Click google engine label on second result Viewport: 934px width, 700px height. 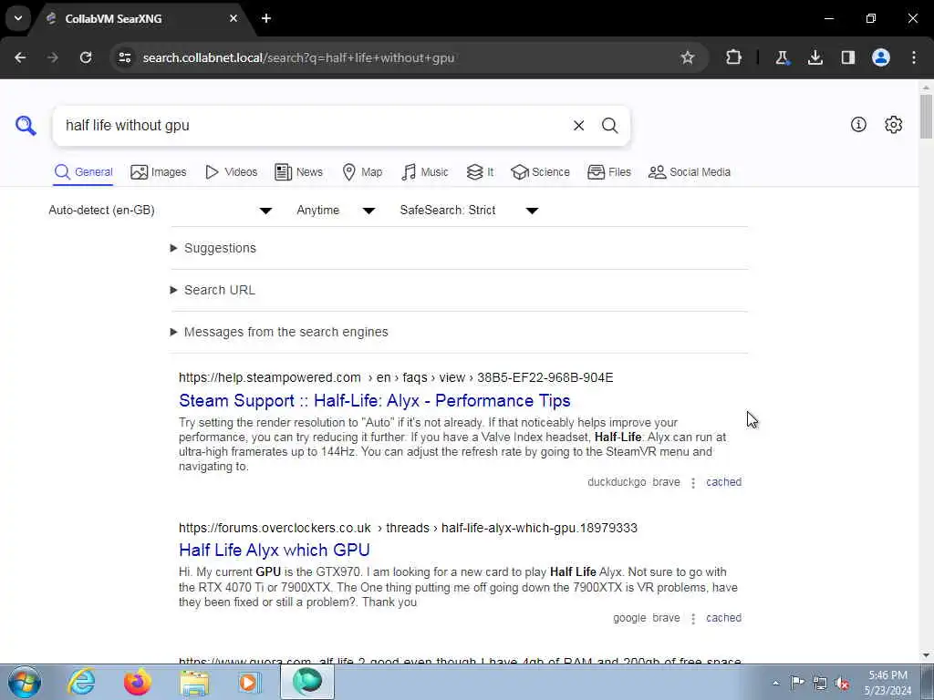coord(629,618)
